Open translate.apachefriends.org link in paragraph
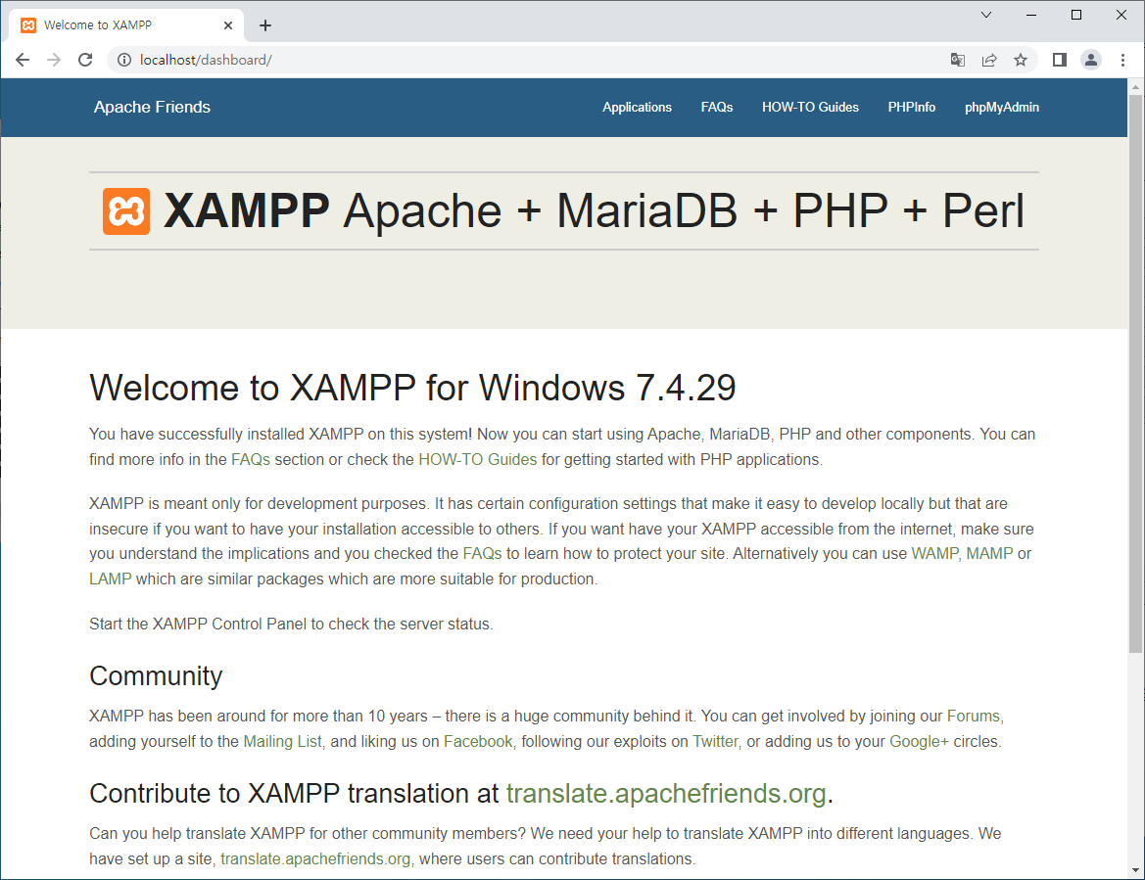 pyautogui.click(x=315, y=859)
